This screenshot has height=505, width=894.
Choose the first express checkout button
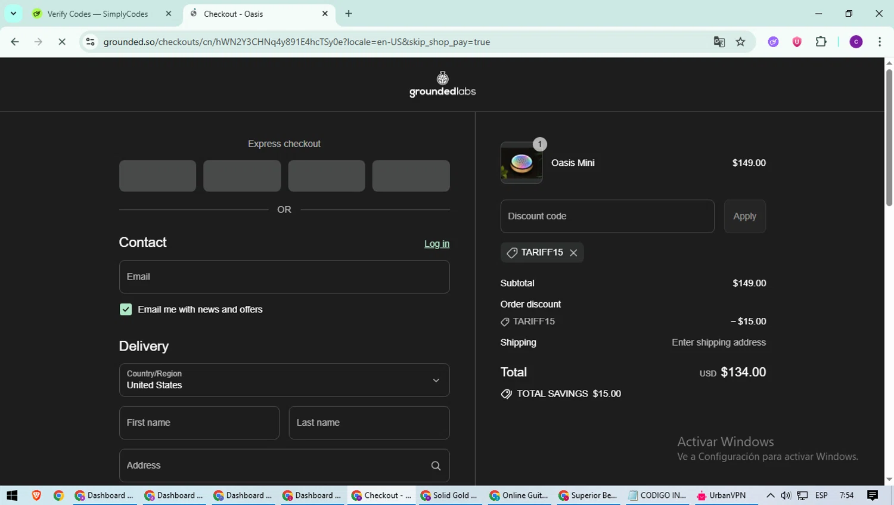pyautogui.click(x=157, y=176)
